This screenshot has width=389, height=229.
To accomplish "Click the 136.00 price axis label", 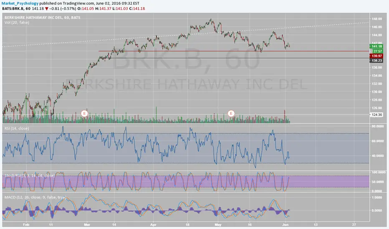I will (x=376, y=67).
